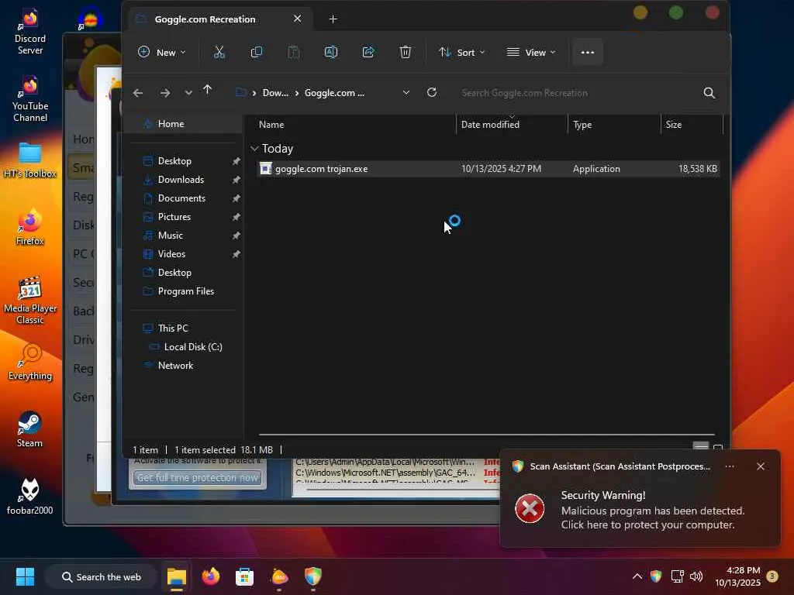This screenshot has width=794, height=595.
Task: Open Firefox from the taskbar
Action: 210,576
